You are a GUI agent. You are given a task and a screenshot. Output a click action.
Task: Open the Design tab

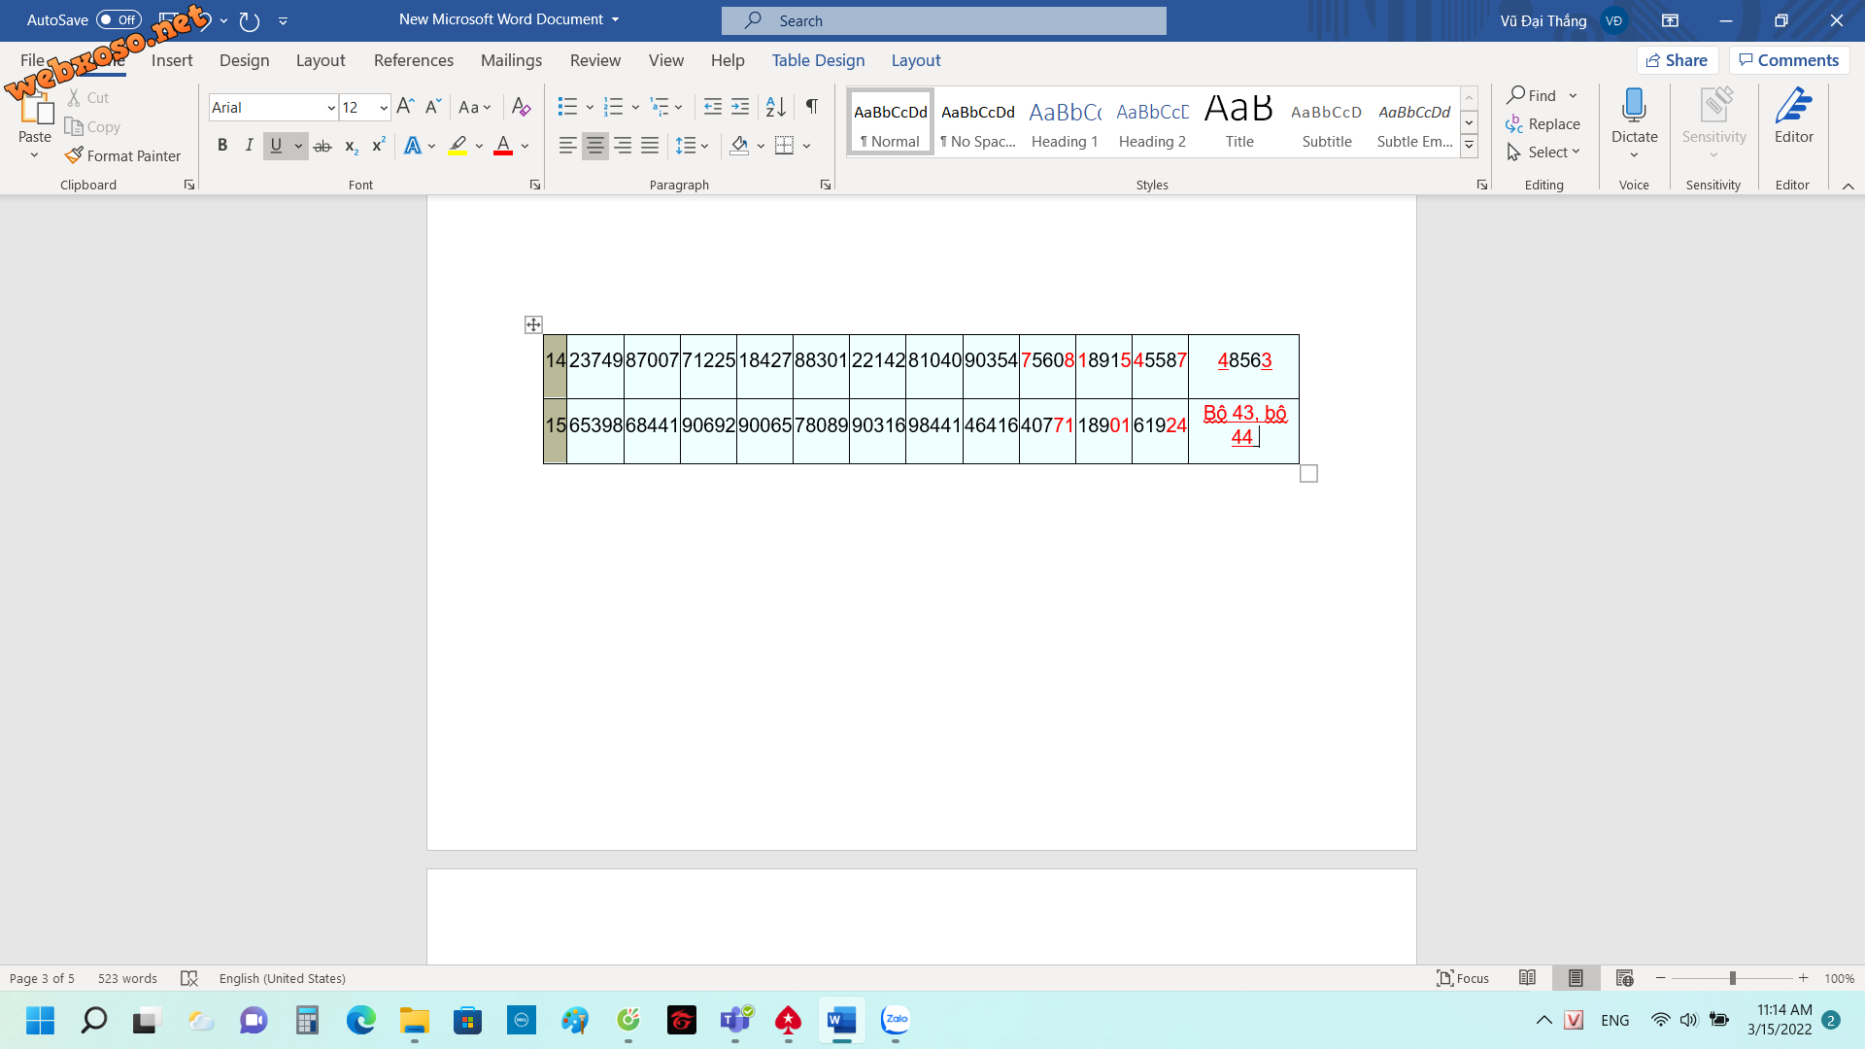(x=244, y=60)
